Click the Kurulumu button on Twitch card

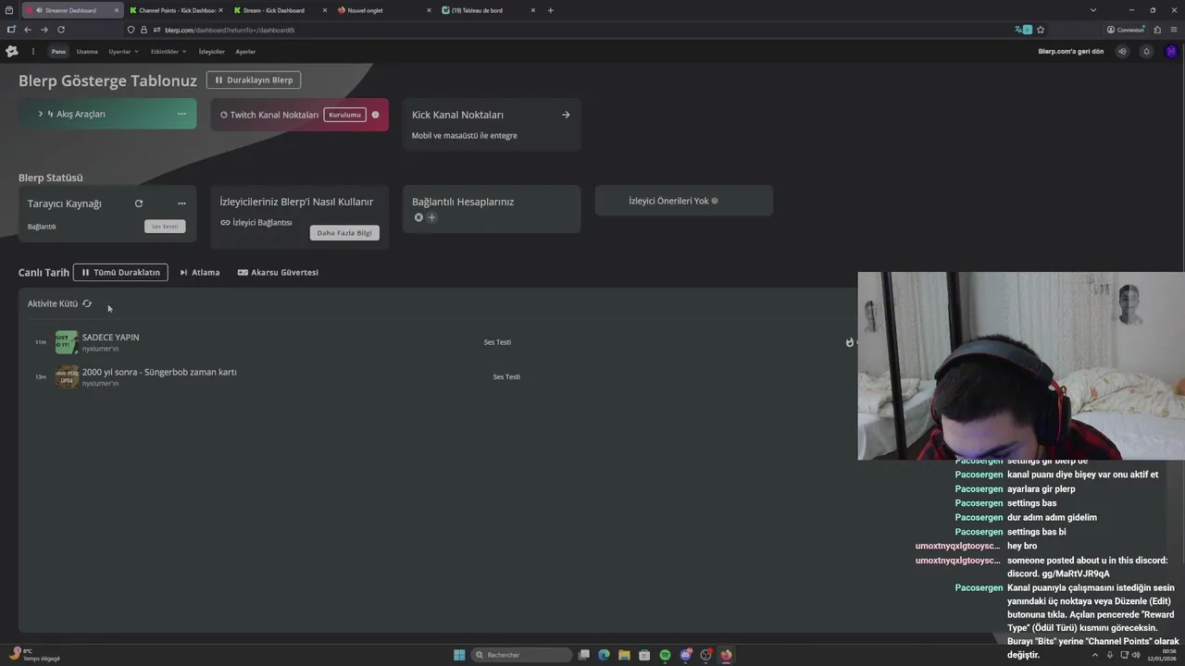[344, 115]
